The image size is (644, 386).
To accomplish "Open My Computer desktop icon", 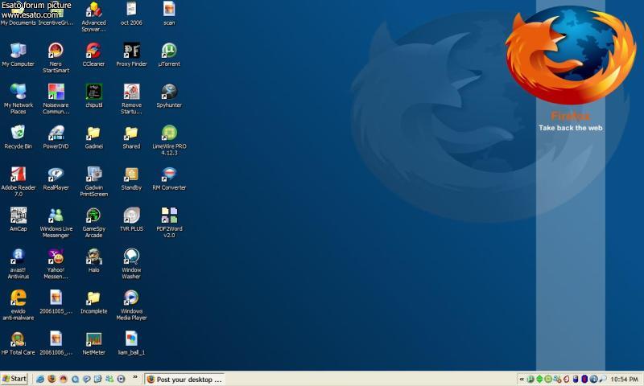I will click(x=18, y=54).
